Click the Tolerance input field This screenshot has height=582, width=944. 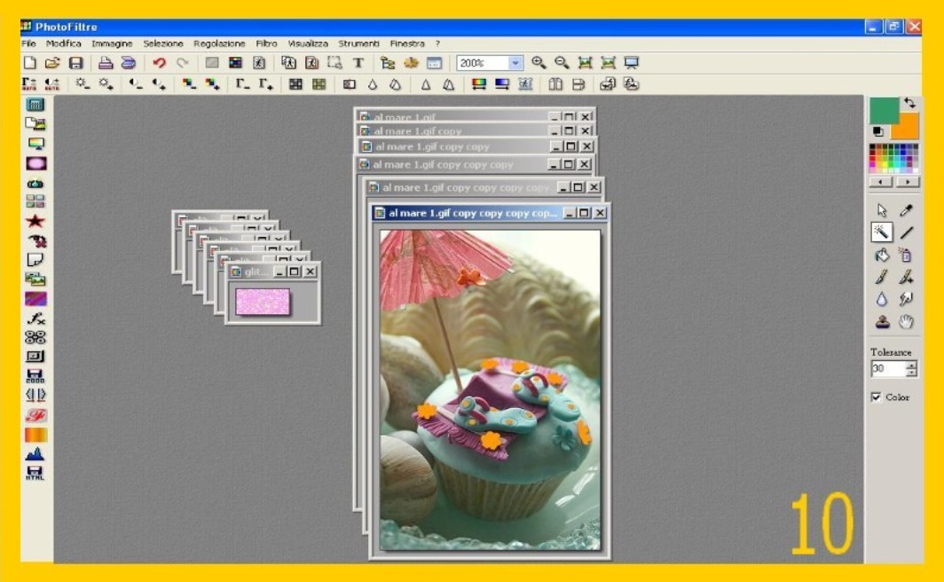886,369
